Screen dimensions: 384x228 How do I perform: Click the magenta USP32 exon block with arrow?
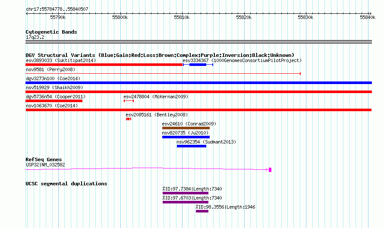click(269, 169)
